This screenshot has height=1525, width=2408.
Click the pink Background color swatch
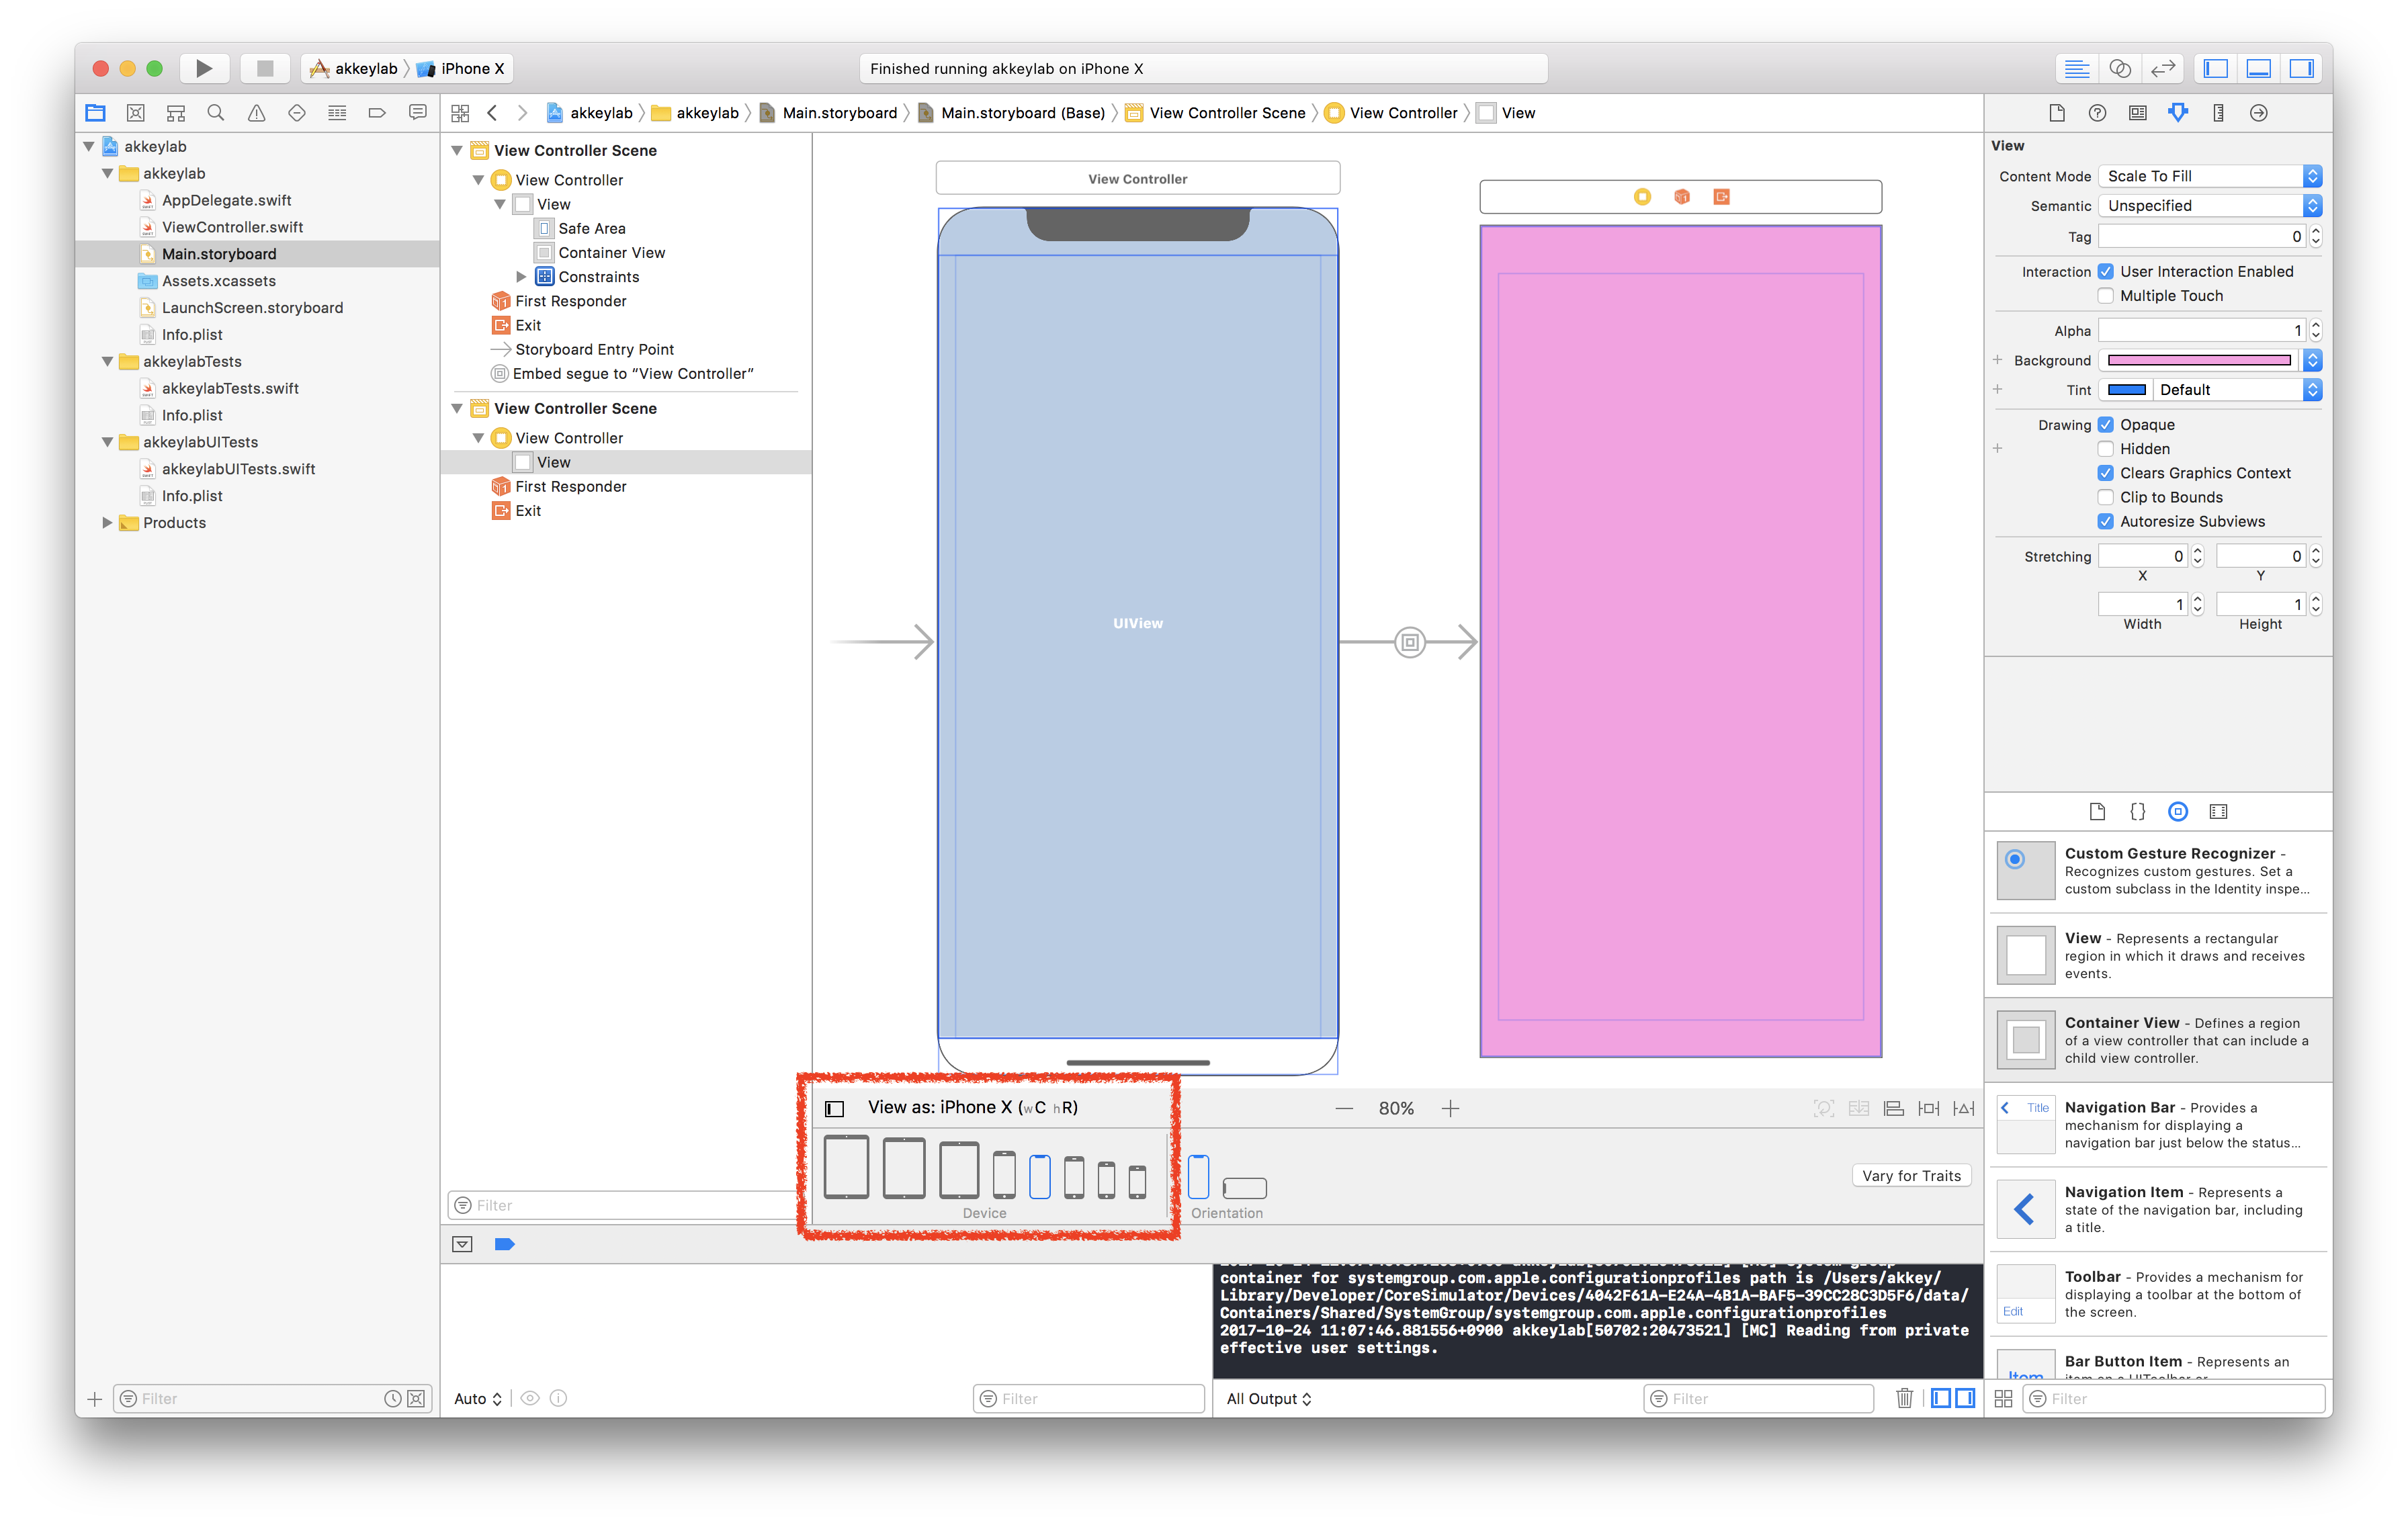tap(2199, 360)
